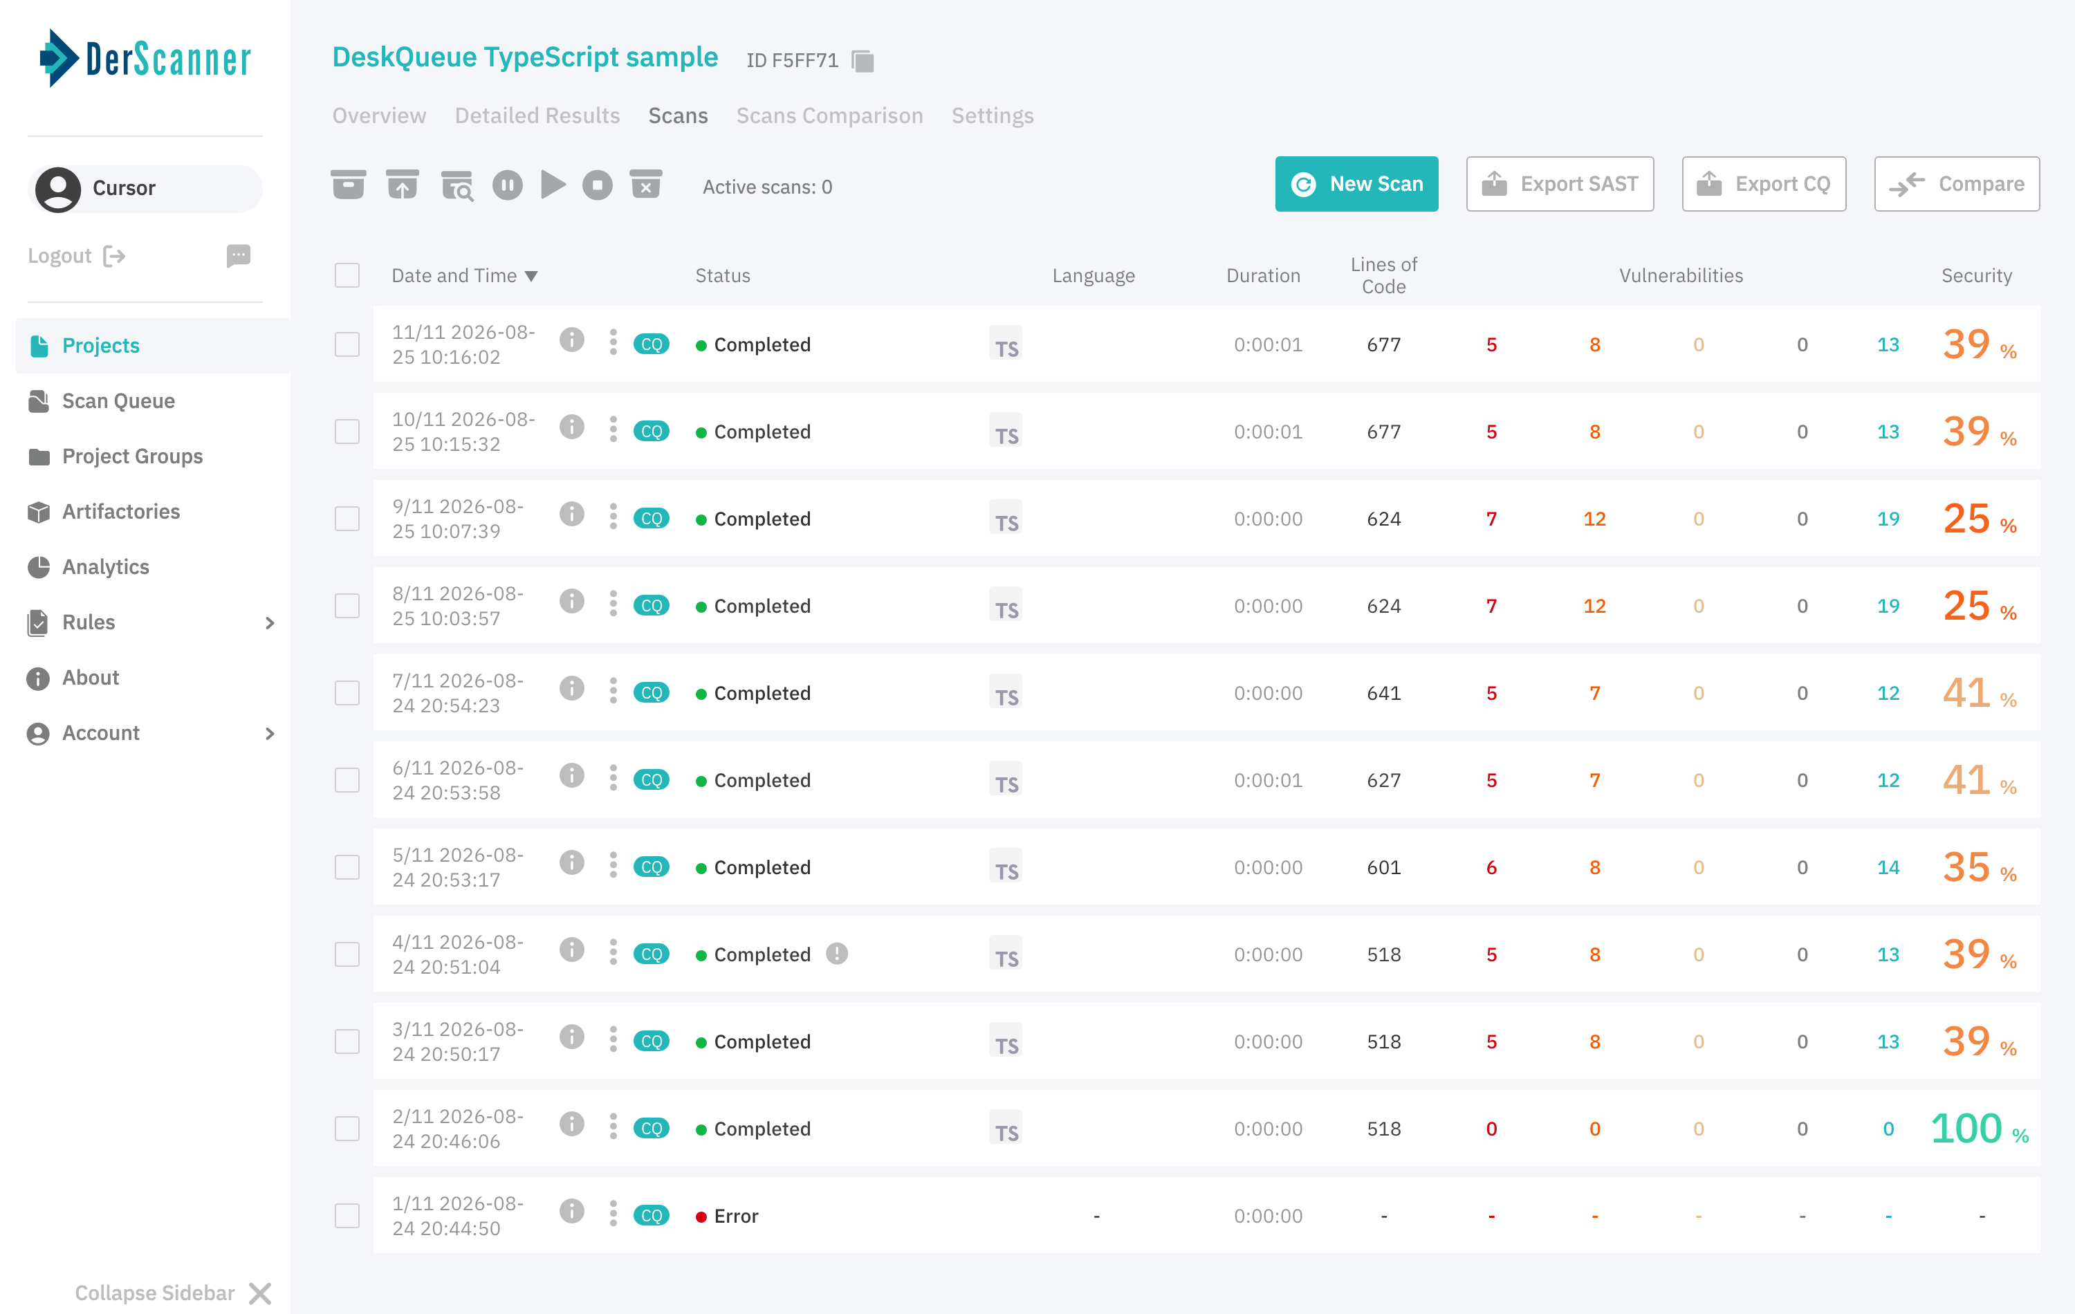Screen dimensions: 2075x1314
Task: Go to Projects in sidebar
Action: (153, 346)
